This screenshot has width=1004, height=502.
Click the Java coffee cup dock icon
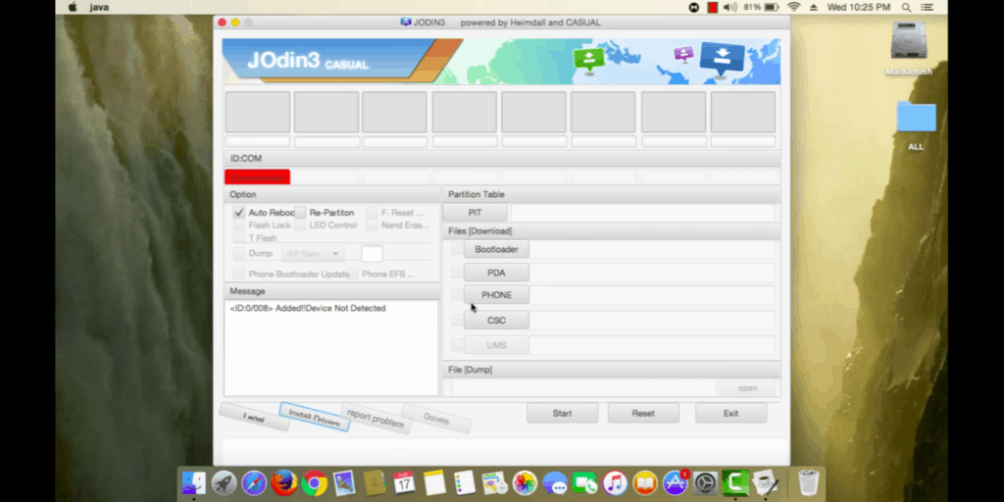[x=765, y=482]
